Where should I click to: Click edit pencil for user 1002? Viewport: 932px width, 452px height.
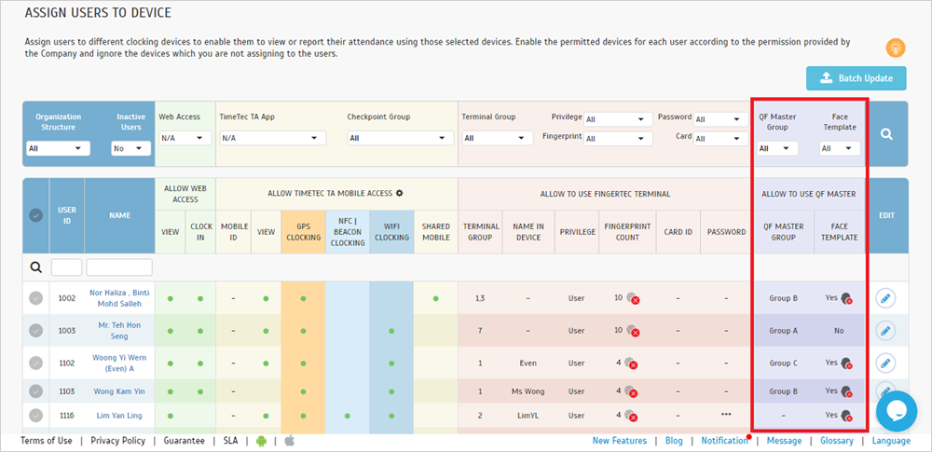(x=885, y=298)
